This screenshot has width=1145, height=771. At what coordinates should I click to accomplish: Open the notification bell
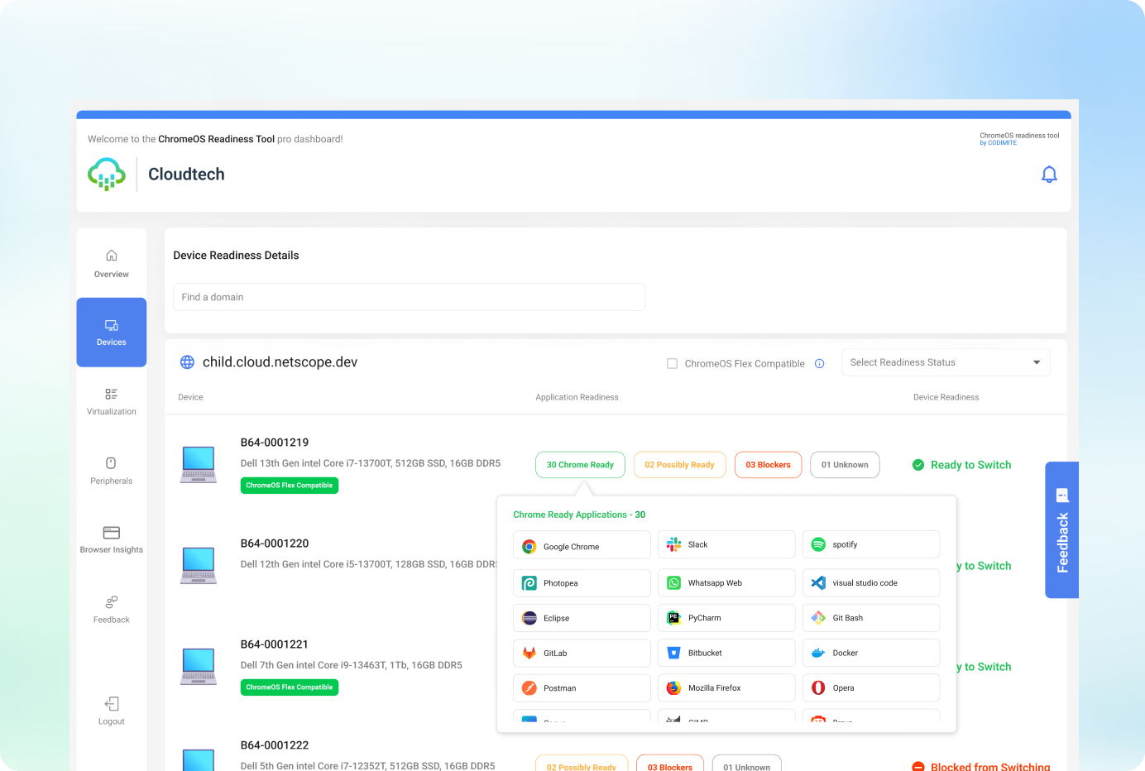pyautogui.click(x=1049, y=175)
